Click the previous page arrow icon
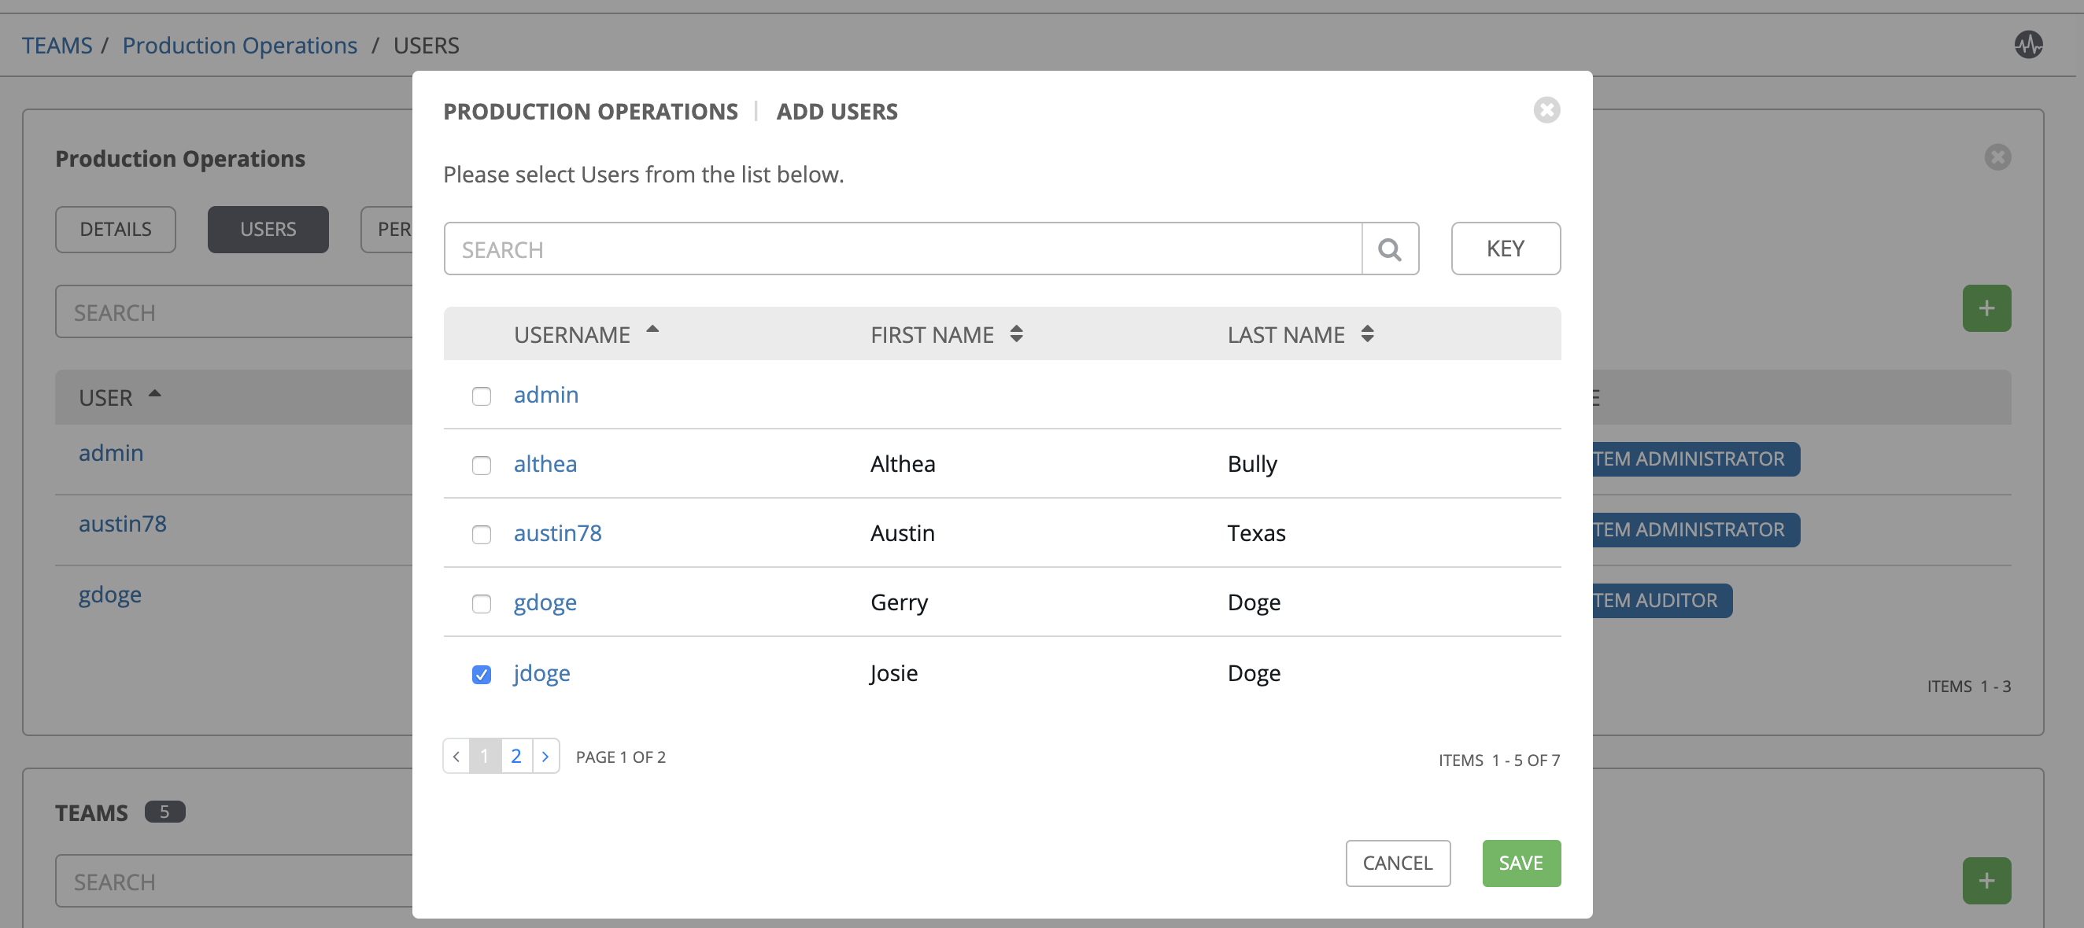The width and height of the screenshot is (2084, 928). pos(457,756)
